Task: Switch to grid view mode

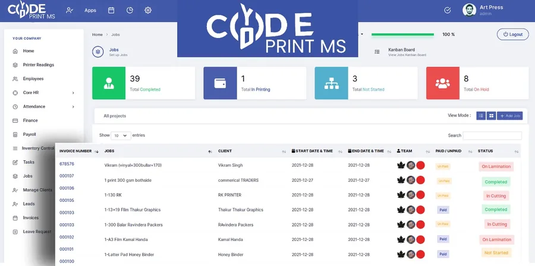Action: 492,116
